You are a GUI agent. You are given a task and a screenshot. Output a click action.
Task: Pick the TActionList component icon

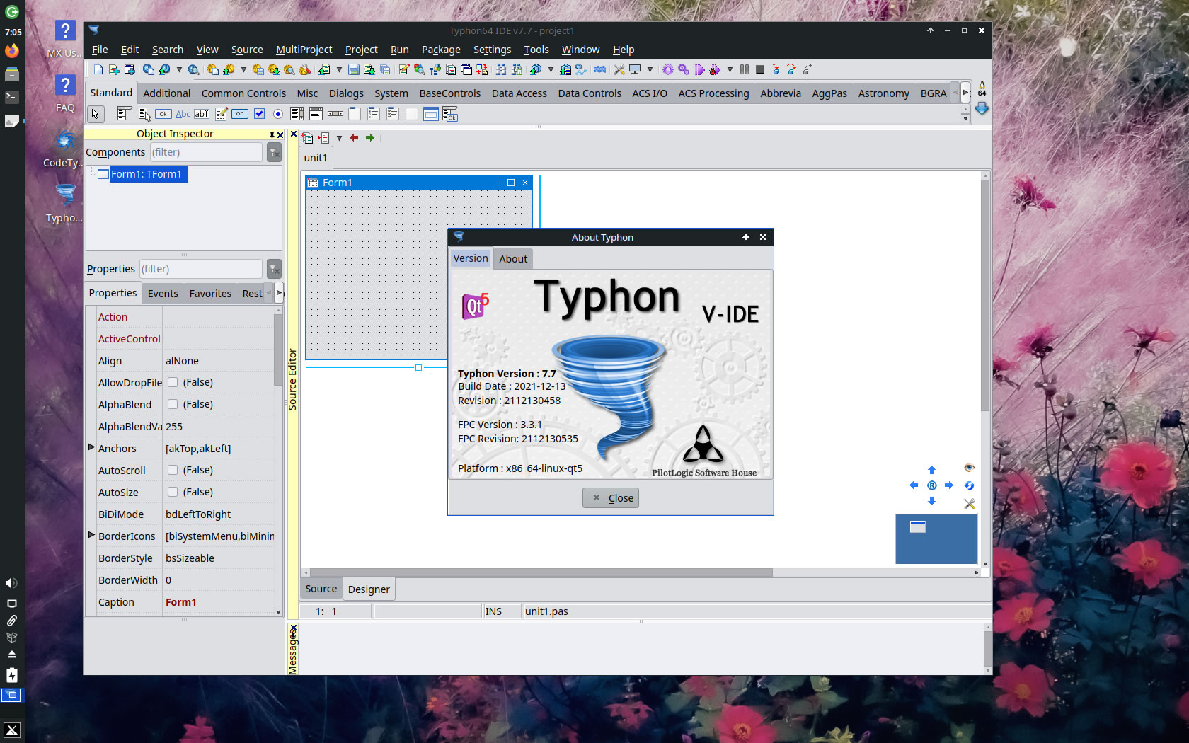tap(450, 113)
